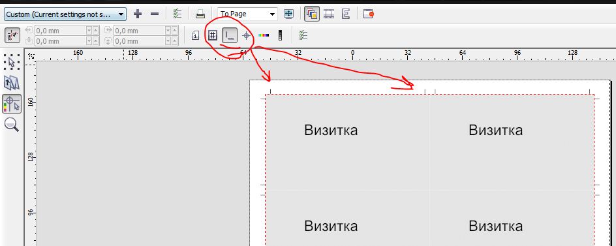Select the Zoom magnifier tool
The image size is (616, 246).
point(12,125)
